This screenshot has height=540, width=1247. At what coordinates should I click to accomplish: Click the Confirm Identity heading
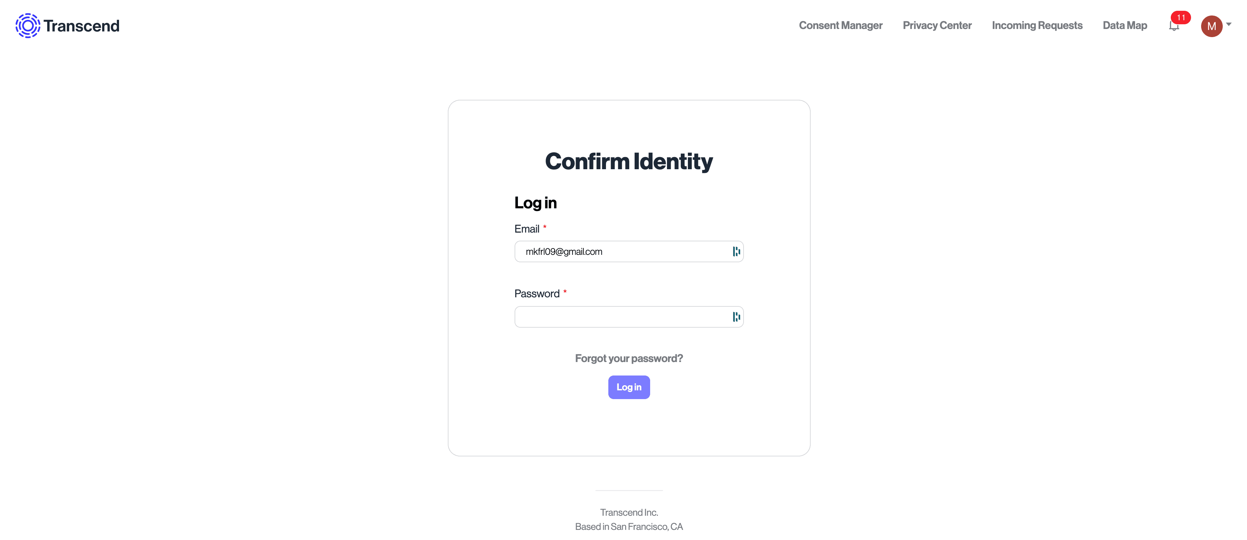click(629, 161)
